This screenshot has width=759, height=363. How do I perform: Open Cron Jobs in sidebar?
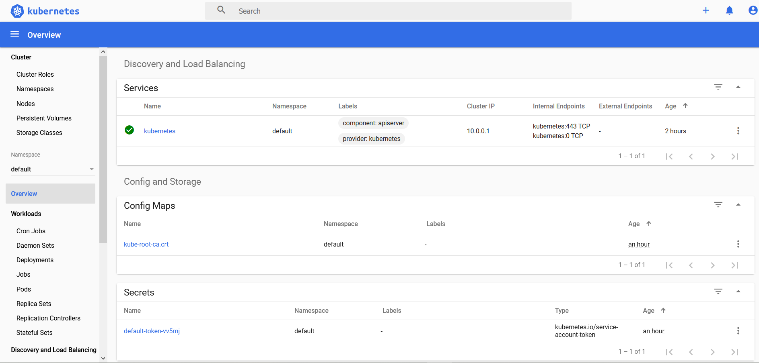31,231
